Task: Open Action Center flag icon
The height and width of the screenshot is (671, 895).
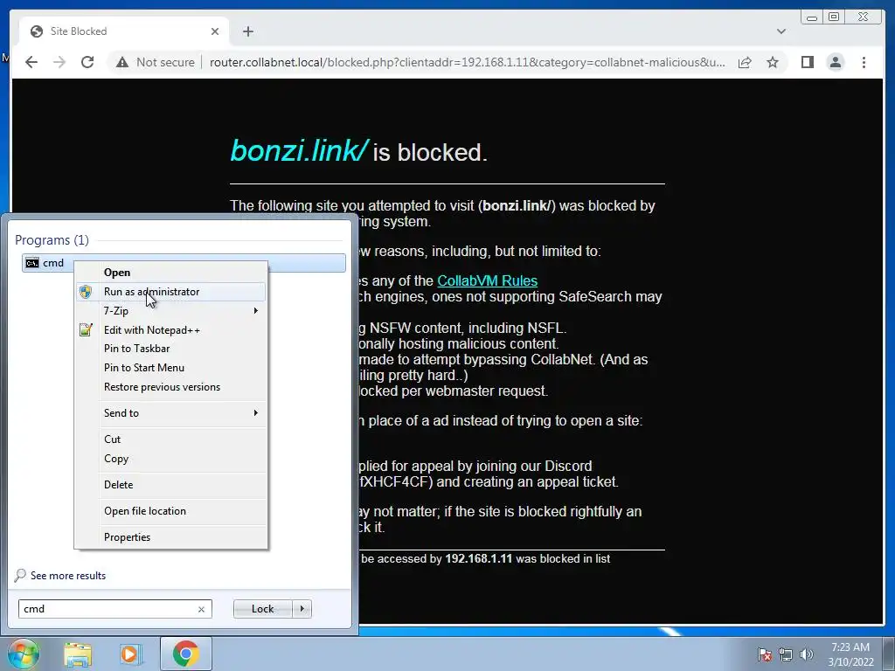Action: (x=765, y=654)
